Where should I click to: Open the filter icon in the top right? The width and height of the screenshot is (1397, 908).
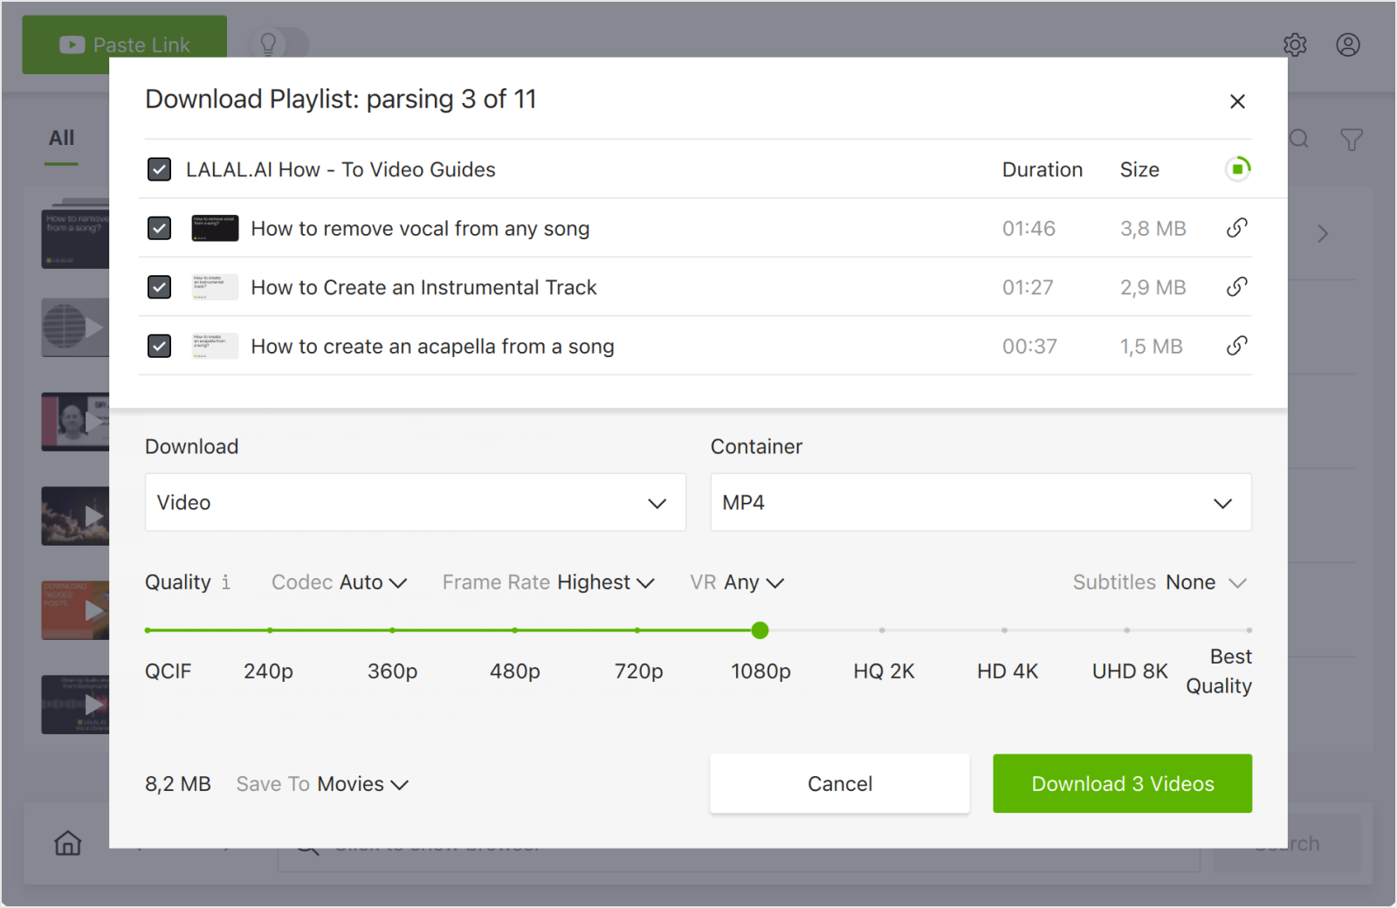click(x=1351, y=139)
